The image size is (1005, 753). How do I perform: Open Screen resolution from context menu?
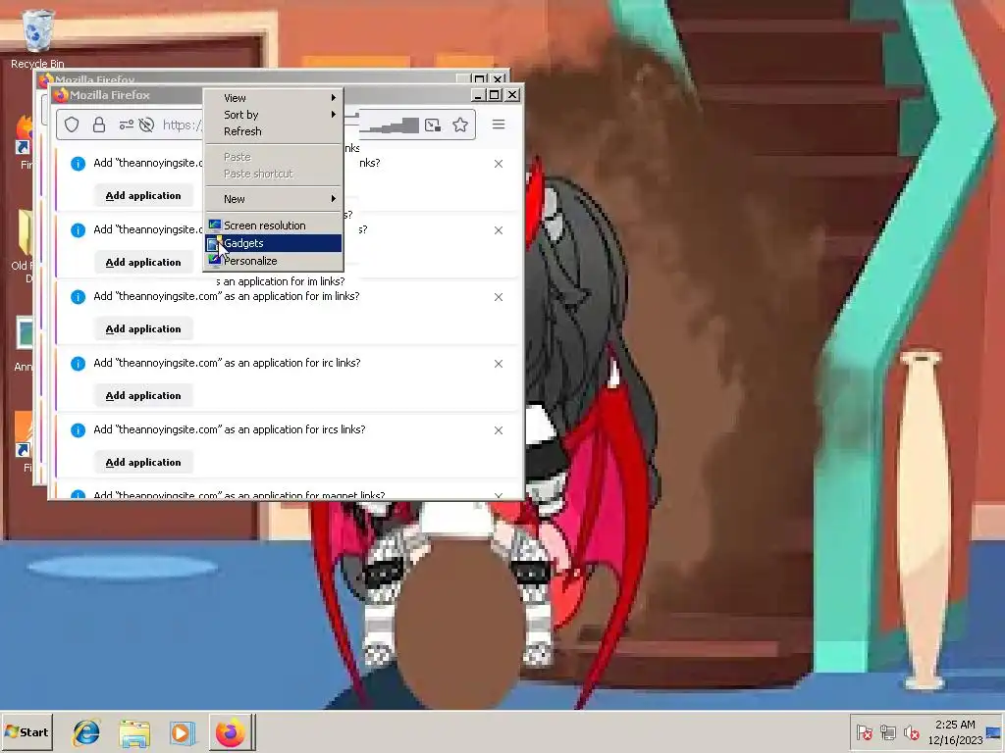pyautogui.click(x=273, y=226)
